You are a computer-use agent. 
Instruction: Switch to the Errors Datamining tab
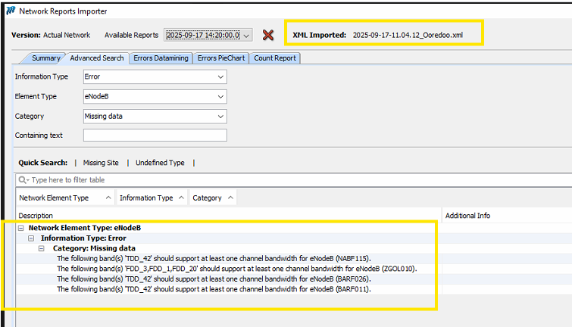click(160, 58)
